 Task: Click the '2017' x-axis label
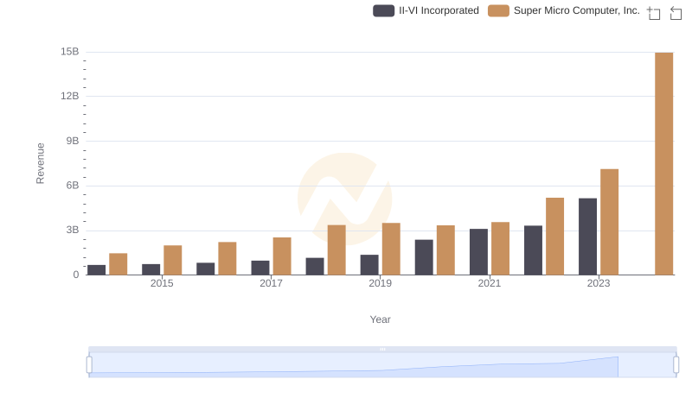(x=271, y=283)
